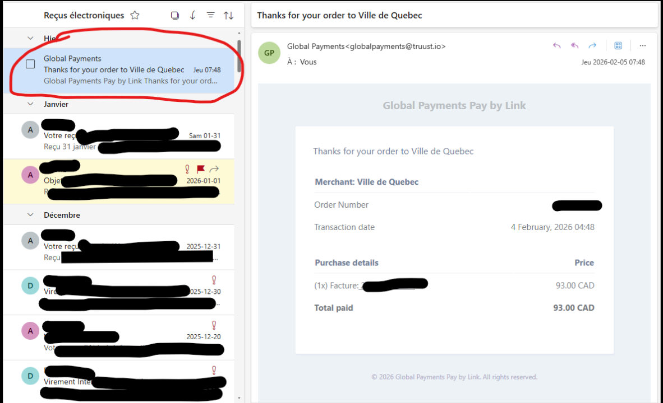663x403 pixels.
Task: Click the received date Jeu 2026-02-05 07:48
Action: tap(613, 62)
